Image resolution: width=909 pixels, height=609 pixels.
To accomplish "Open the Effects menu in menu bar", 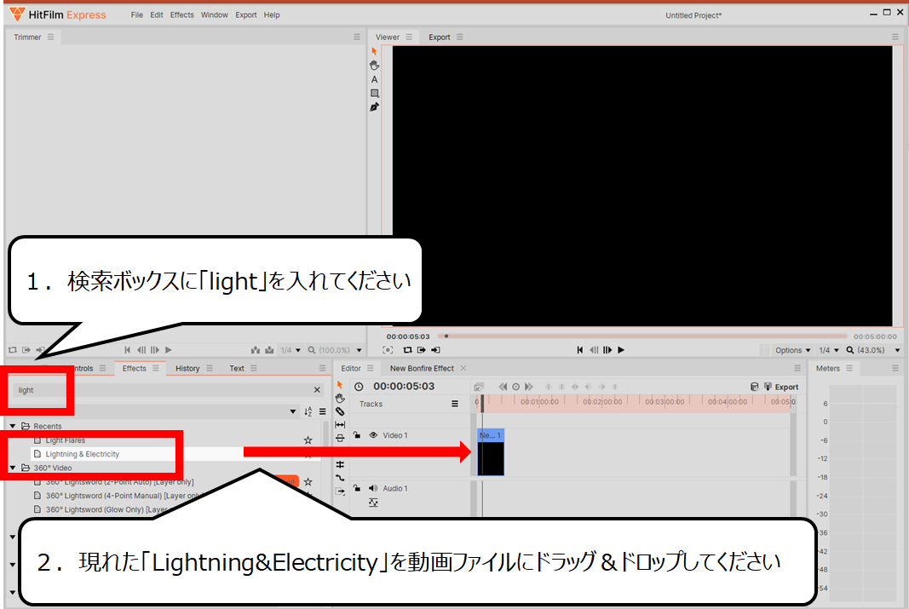I will coord(182,15).
